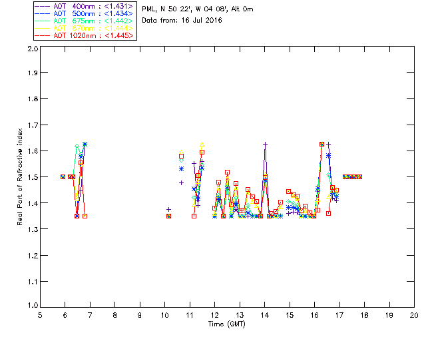Screen dimensions: 426x341
Task: Click the red dashed line swatch in legend
Action: pyautogui.click(x=43, y=35)
